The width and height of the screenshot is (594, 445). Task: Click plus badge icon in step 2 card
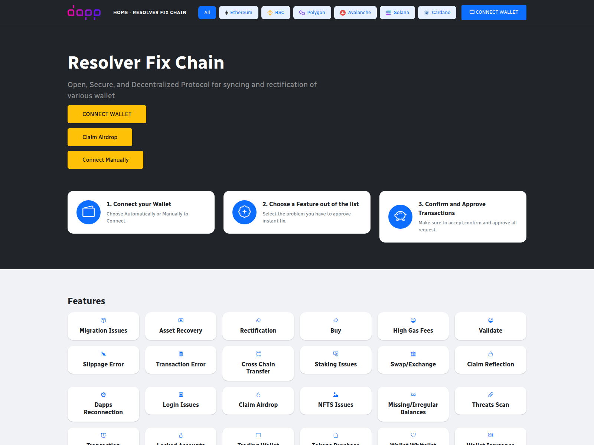tap(244, 212)
